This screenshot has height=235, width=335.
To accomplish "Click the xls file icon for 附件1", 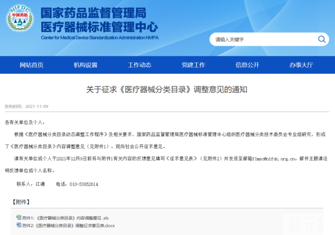I will 19,217.
